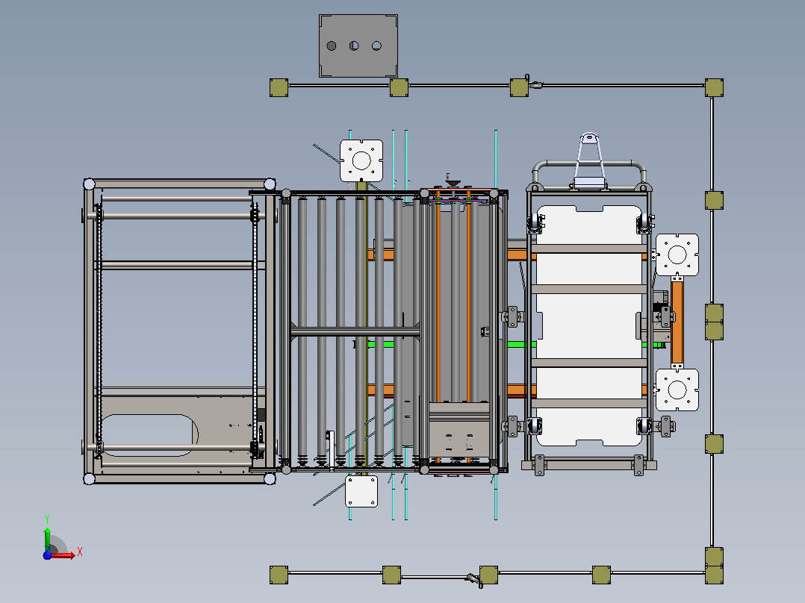Click the top-left corner circle of left frame

[x=90, y=184]
